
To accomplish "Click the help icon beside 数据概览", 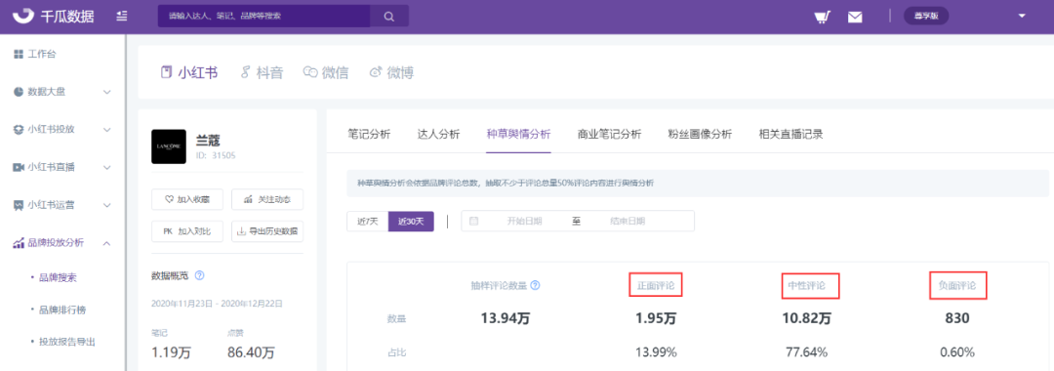I will coord(199,275).
